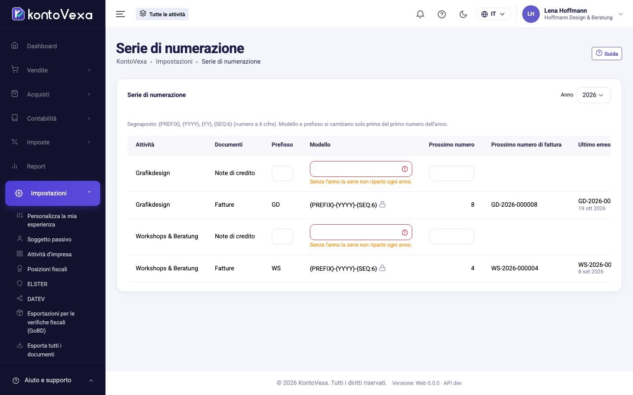Expand the Vendite menu
633x395 pixels.
[x=53, y=70]
